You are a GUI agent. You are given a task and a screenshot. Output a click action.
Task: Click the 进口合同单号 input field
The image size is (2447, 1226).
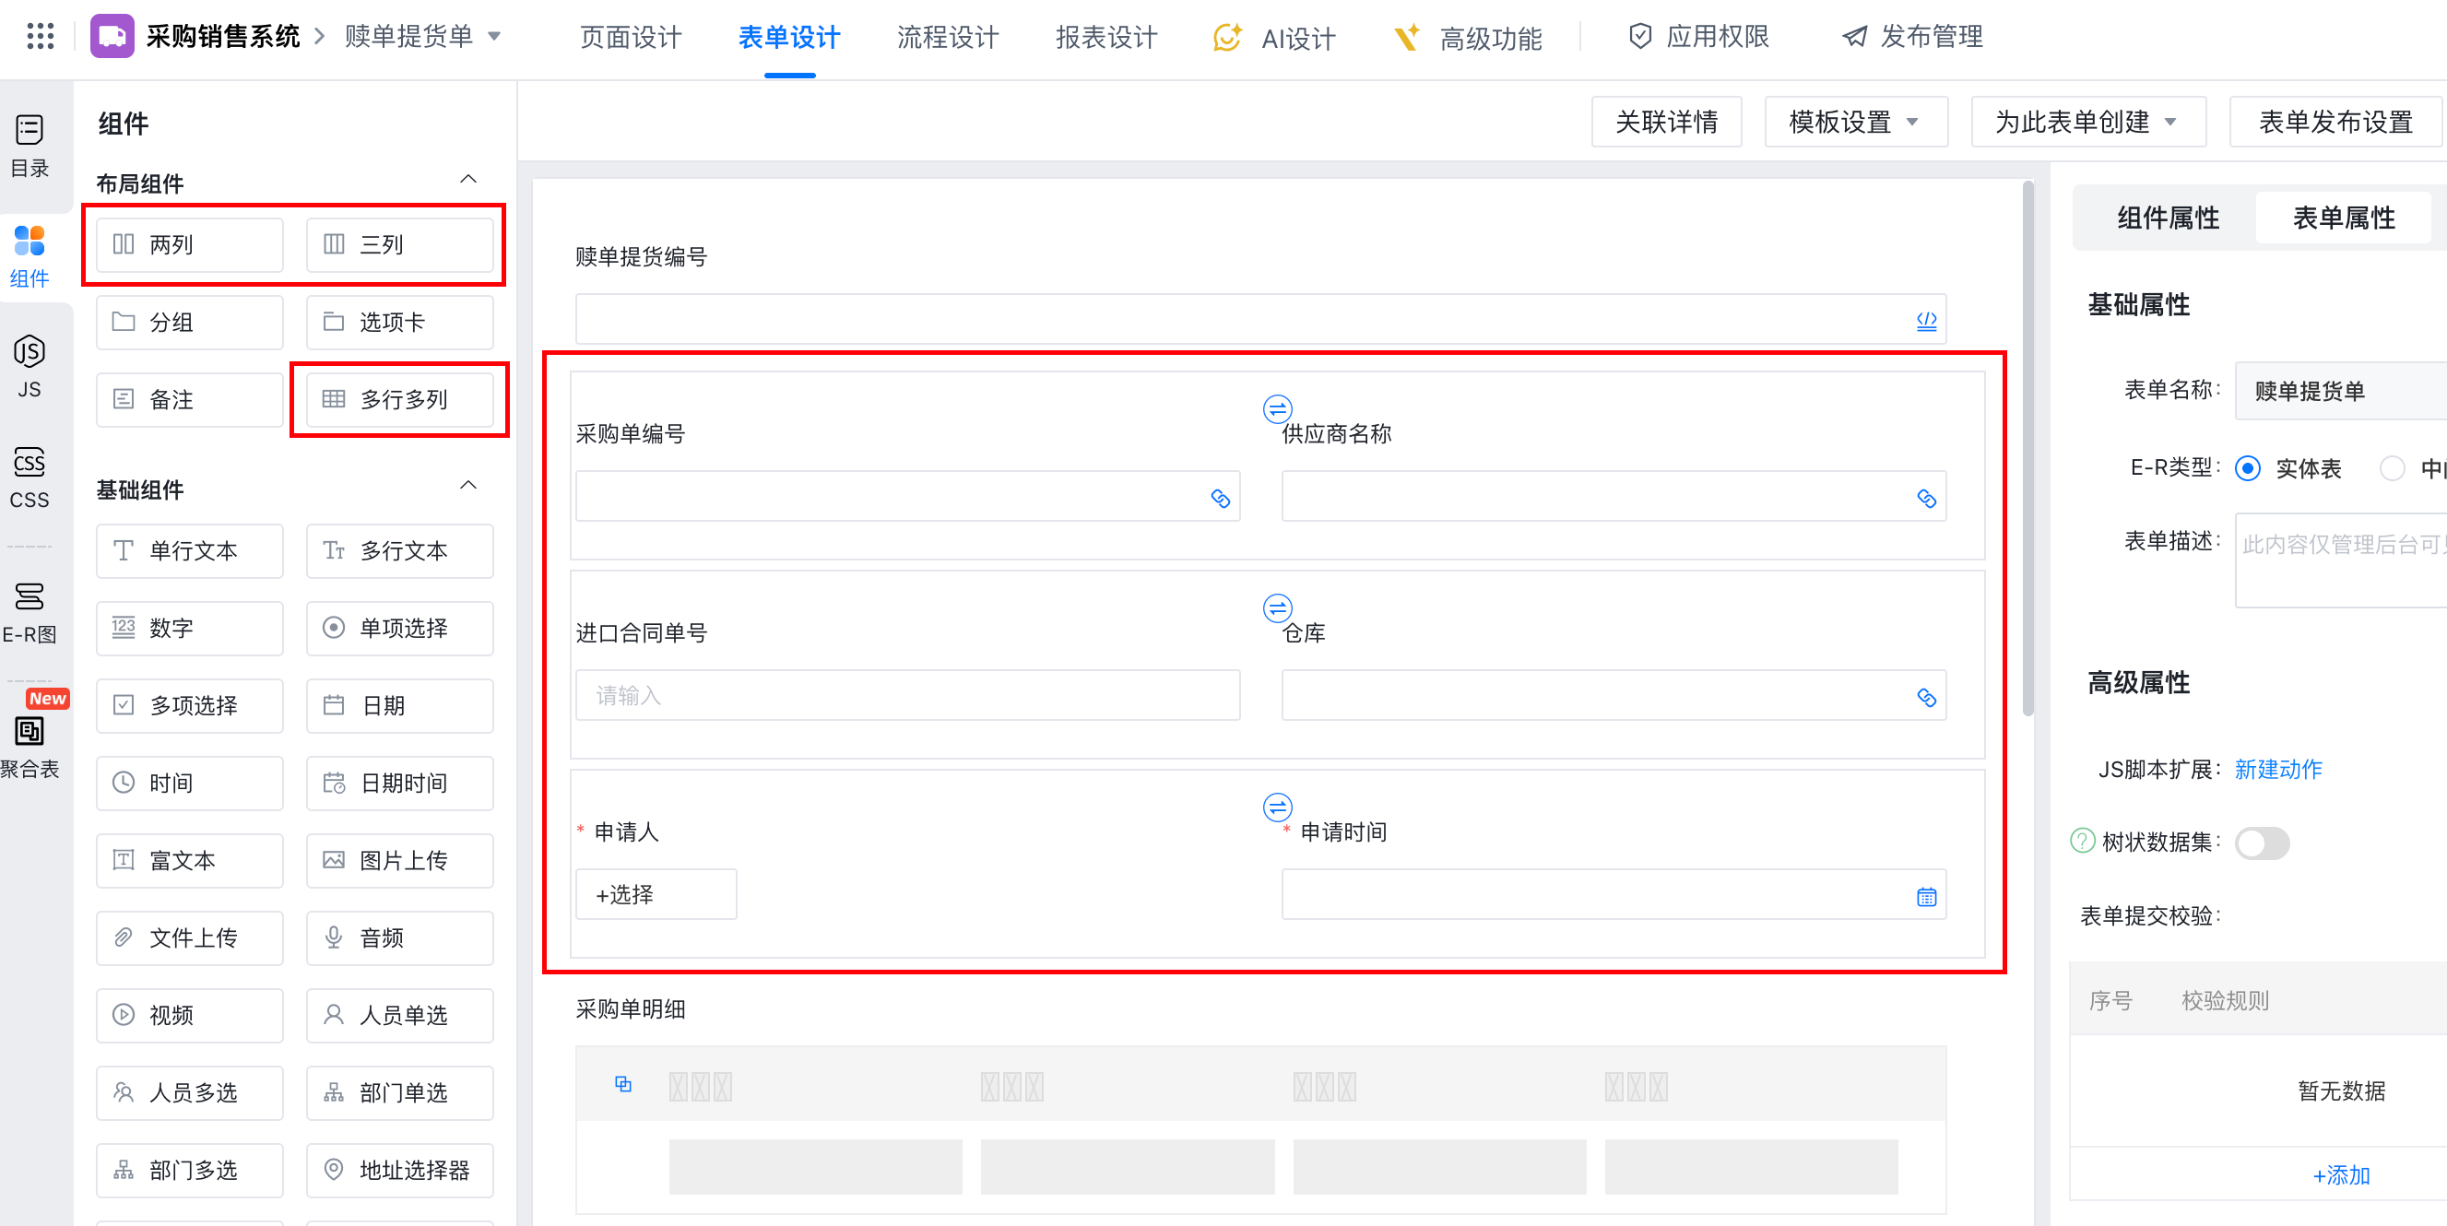[906, 695]
